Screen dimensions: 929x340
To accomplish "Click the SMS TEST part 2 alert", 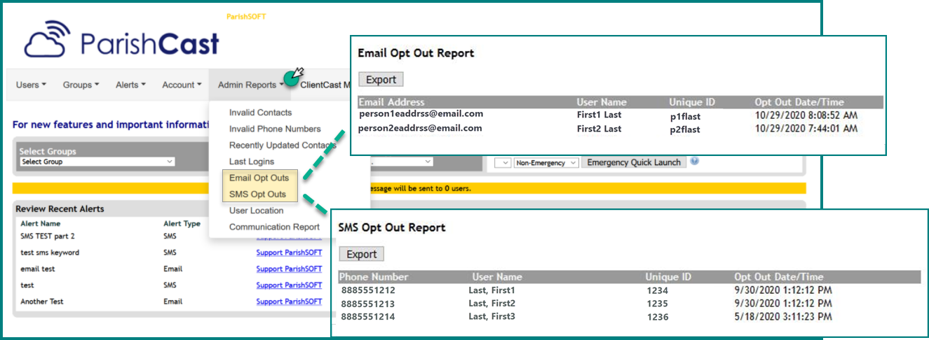I will pyautogui.click(x=47, y=236).
